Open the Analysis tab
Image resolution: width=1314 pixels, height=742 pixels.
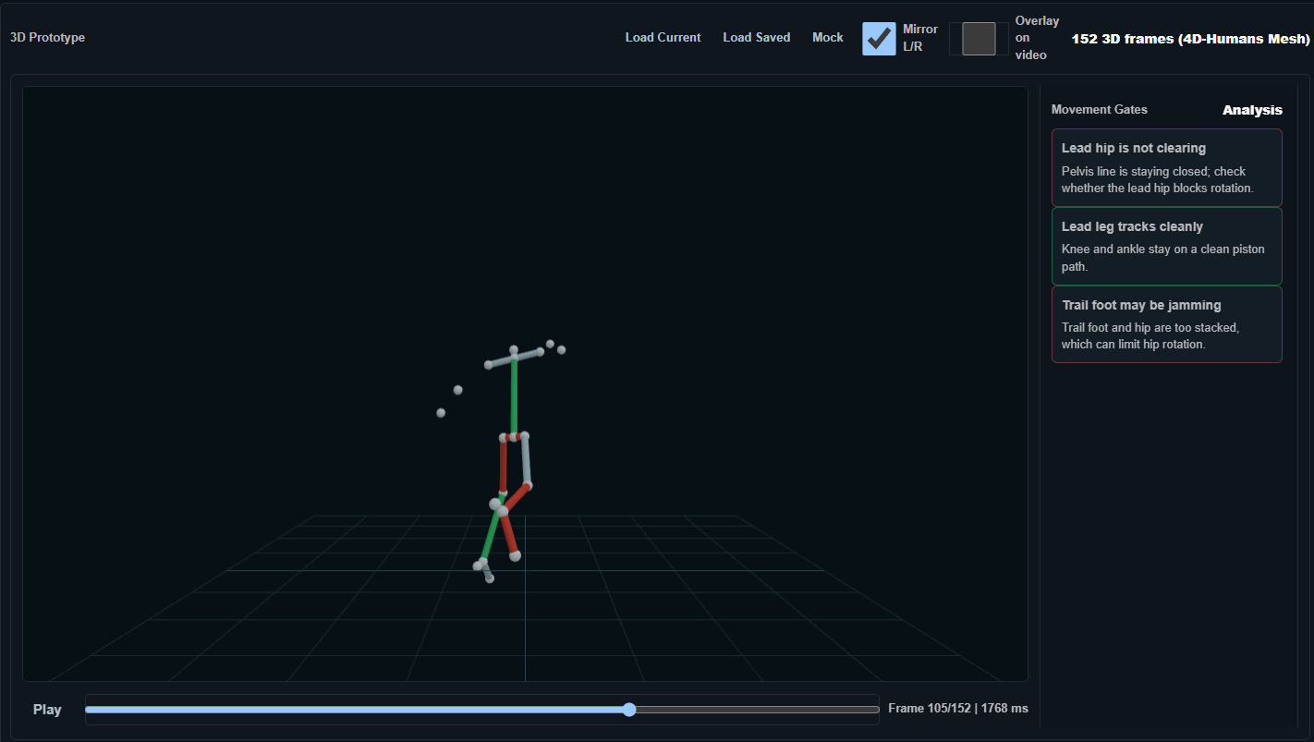1252,110
